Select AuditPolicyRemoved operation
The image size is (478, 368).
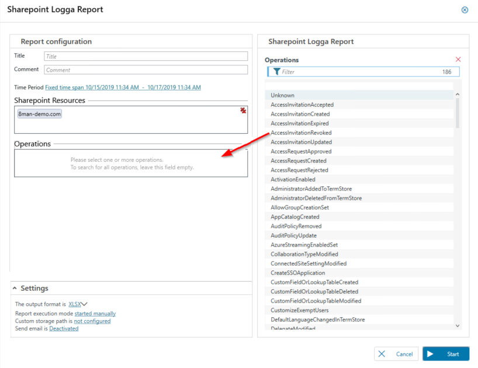click(296, 226)
